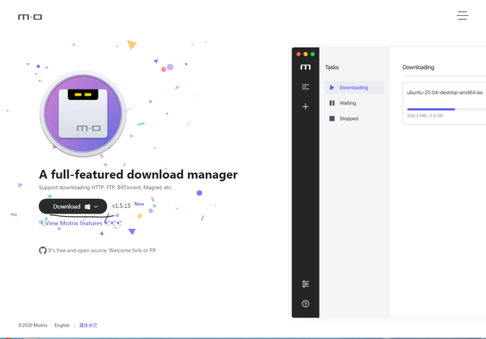Click the large Motrix app icon
486x339 pixels.
[83, 114]
